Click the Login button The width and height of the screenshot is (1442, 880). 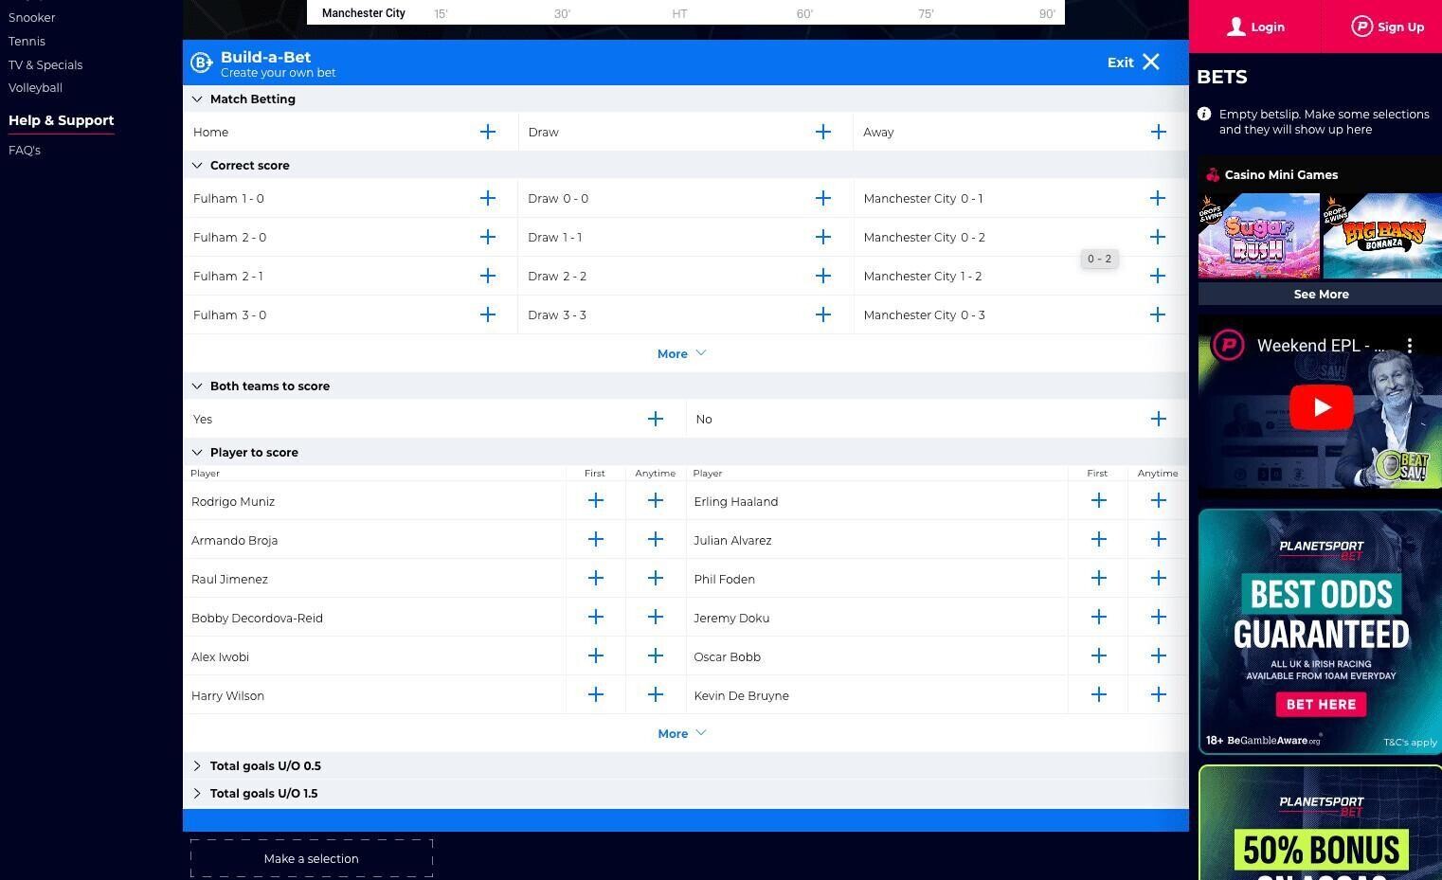(1255, 27)
